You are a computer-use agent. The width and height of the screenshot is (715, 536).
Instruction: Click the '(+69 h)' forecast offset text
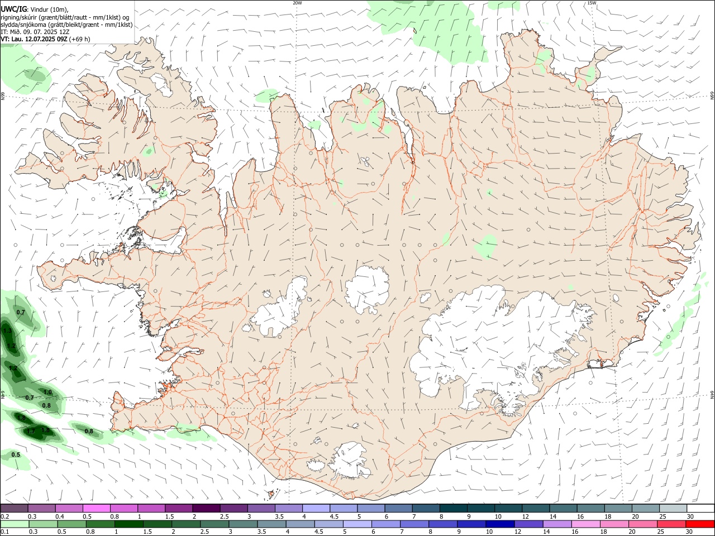80,39
